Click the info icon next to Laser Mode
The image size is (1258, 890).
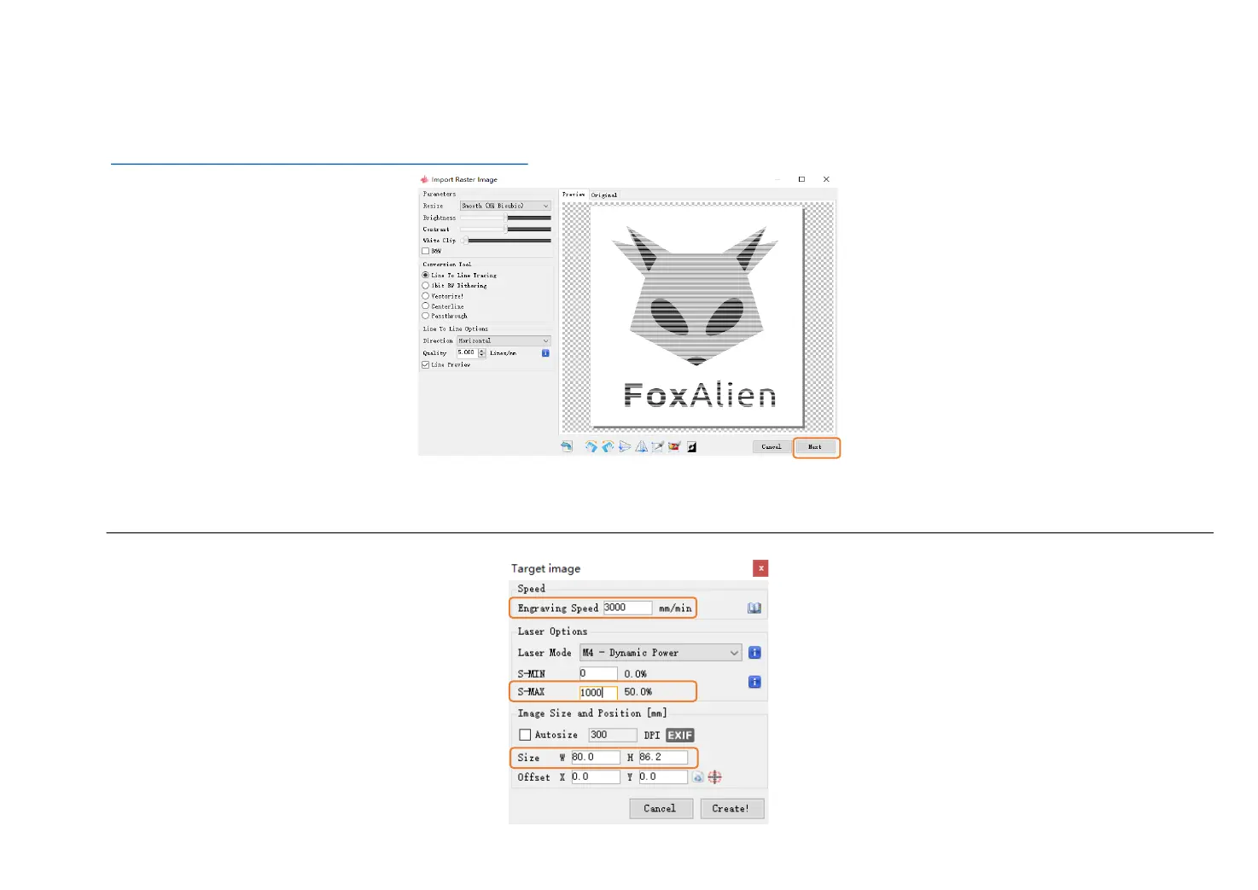coord(754,653)
